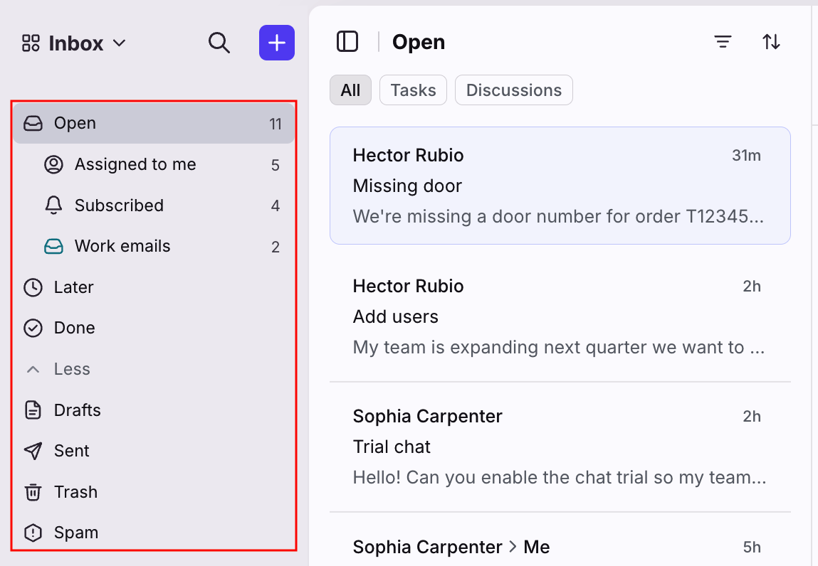Screen dimensions: 818x566
Task: Open the Subscribed view
Action: (x=154, y=205)
